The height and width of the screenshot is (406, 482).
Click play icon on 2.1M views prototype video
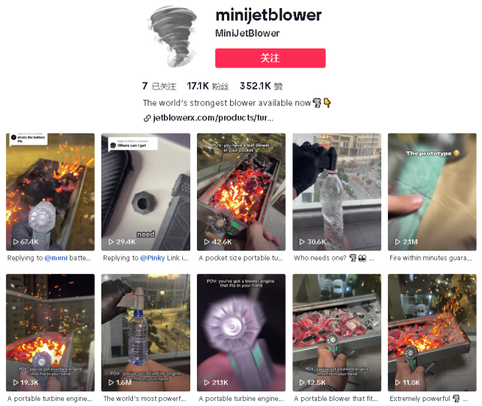click(x=398, y=242)
